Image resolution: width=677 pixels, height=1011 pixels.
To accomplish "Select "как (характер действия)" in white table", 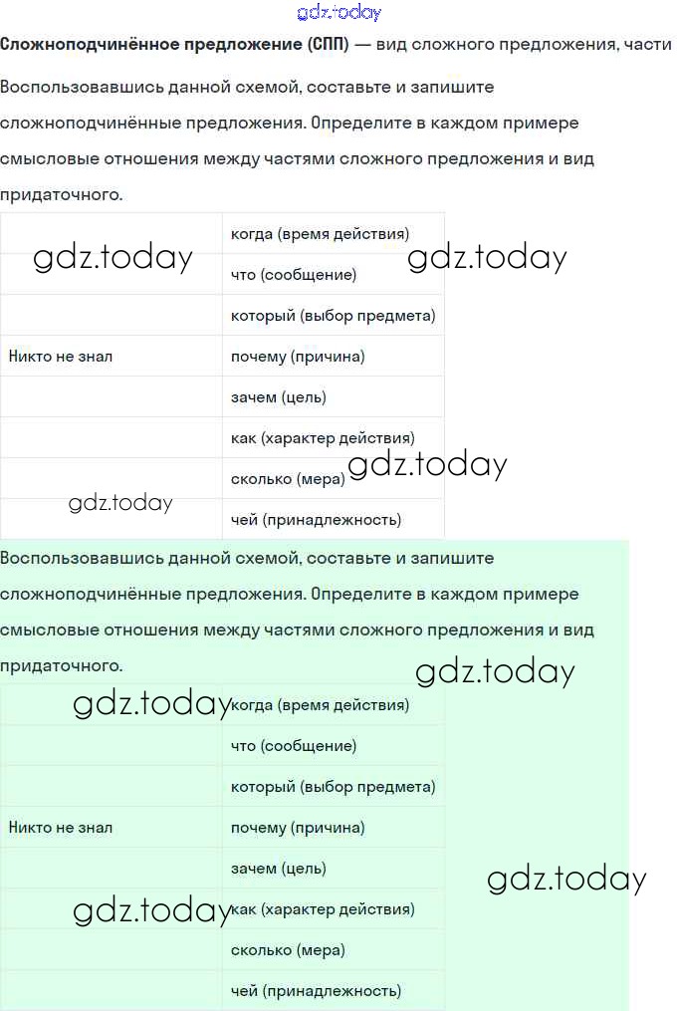I will pyautogui.click(x=323, y=438).
